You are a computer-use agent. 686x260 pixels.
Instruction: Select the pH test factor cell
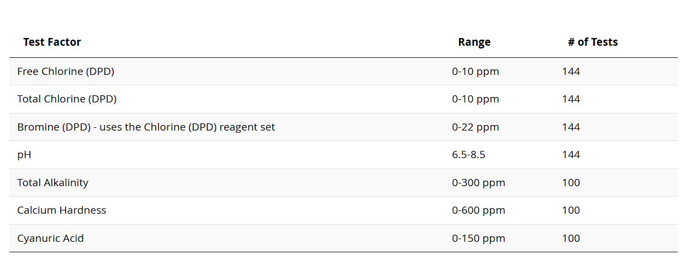24,155
